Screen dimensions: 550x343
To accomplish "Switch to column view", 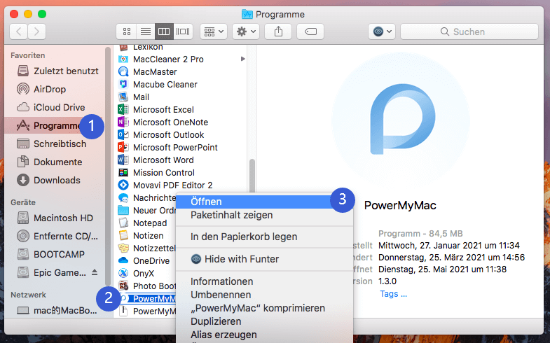I will [x=164, y=32].
